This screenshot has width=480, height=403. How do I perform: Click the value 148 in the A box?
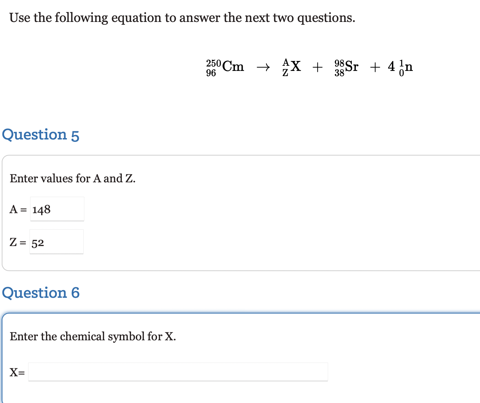tap(41, 209)
